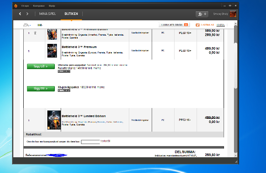The width and height of the screenshot is (266, 173).
Task: Click the 599,00 kr price text
Action: coord(212,31)
